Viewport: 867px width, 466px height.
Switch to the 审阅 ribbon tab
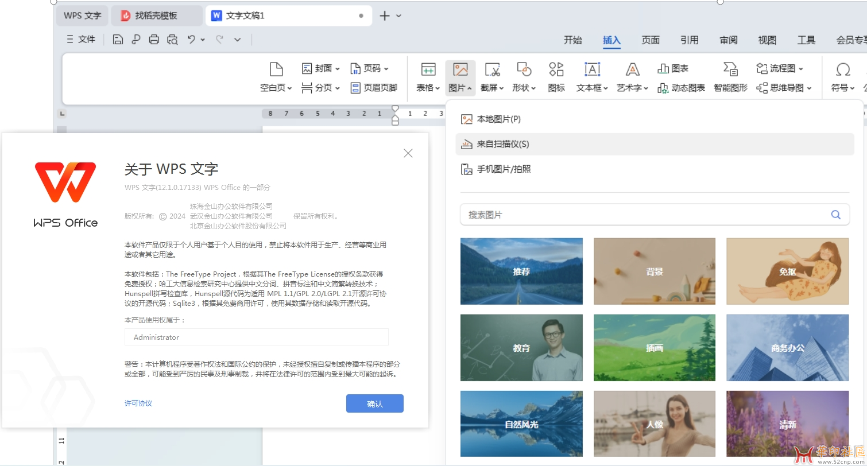coord(729,40)
